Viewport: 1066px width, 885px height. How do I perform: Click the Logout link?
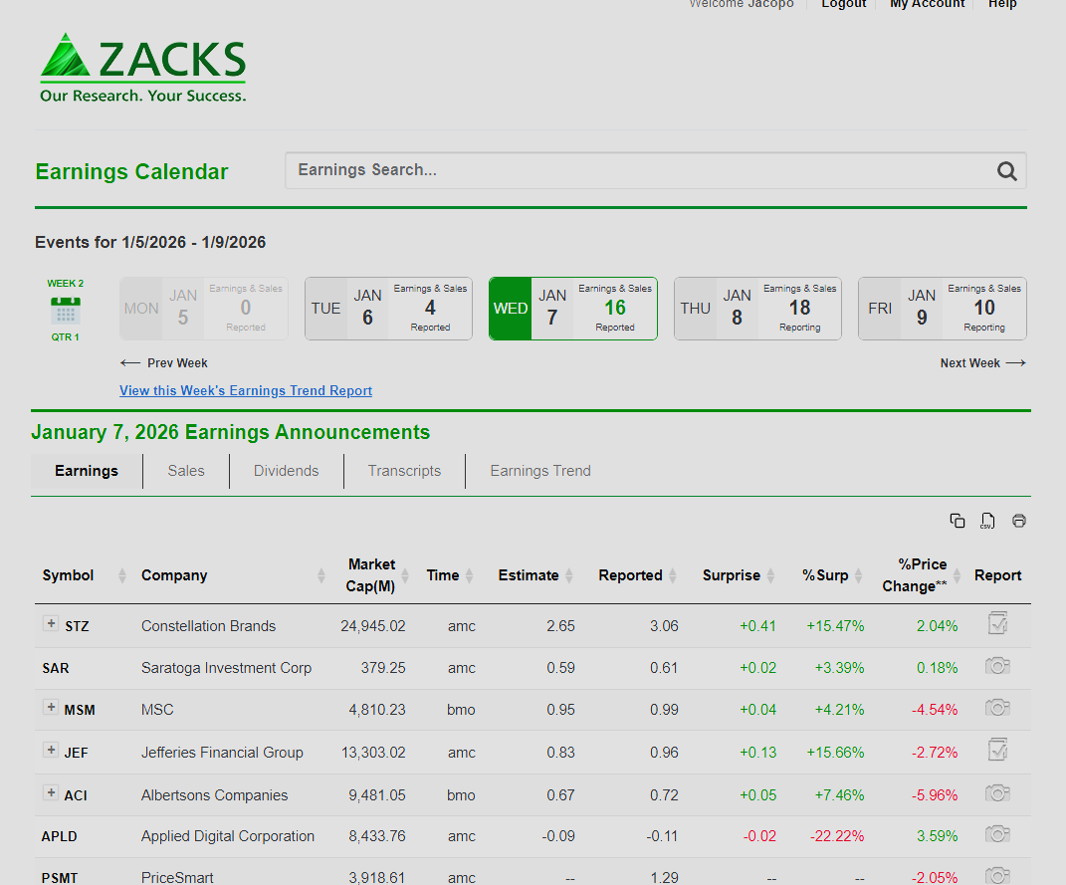coord(844,4)
